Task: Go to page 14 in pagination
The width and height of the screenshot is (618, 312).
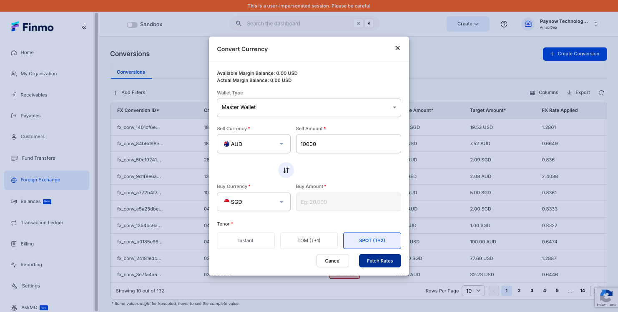Action: point(583,291)
